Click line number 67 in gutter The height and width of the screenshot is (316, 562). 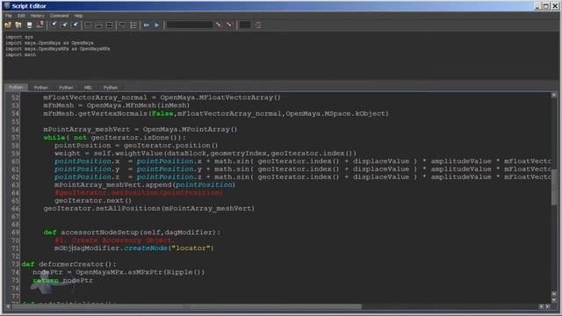coord(15,217)
